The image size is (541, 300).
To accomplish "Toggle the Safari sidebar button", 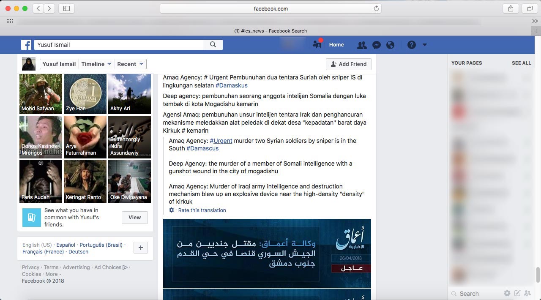I will click(x=66, y=8).
